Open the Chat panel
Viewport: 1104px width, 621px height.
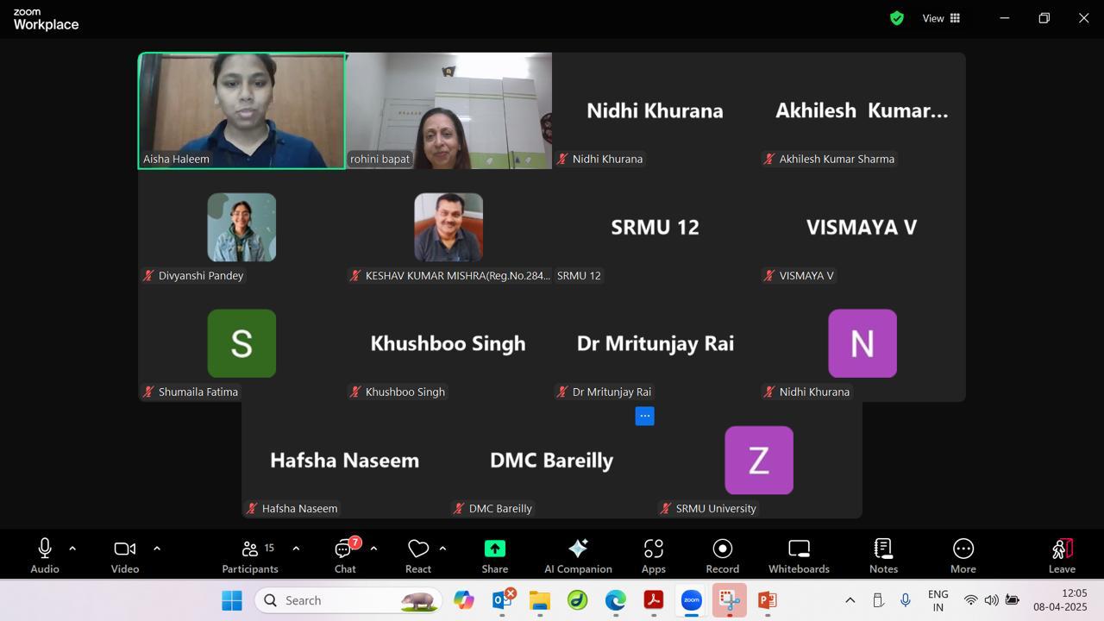click(x=345, y=556)
